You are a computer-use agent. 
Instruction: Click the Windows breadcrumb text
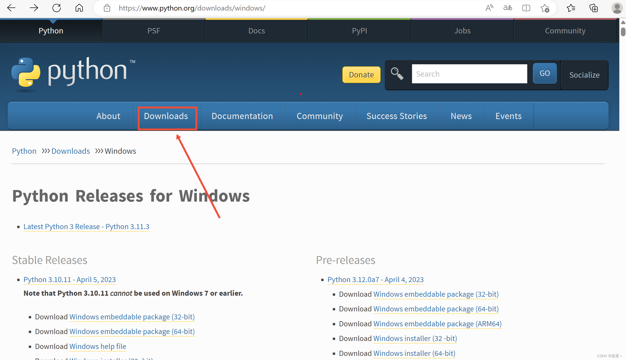120,151
